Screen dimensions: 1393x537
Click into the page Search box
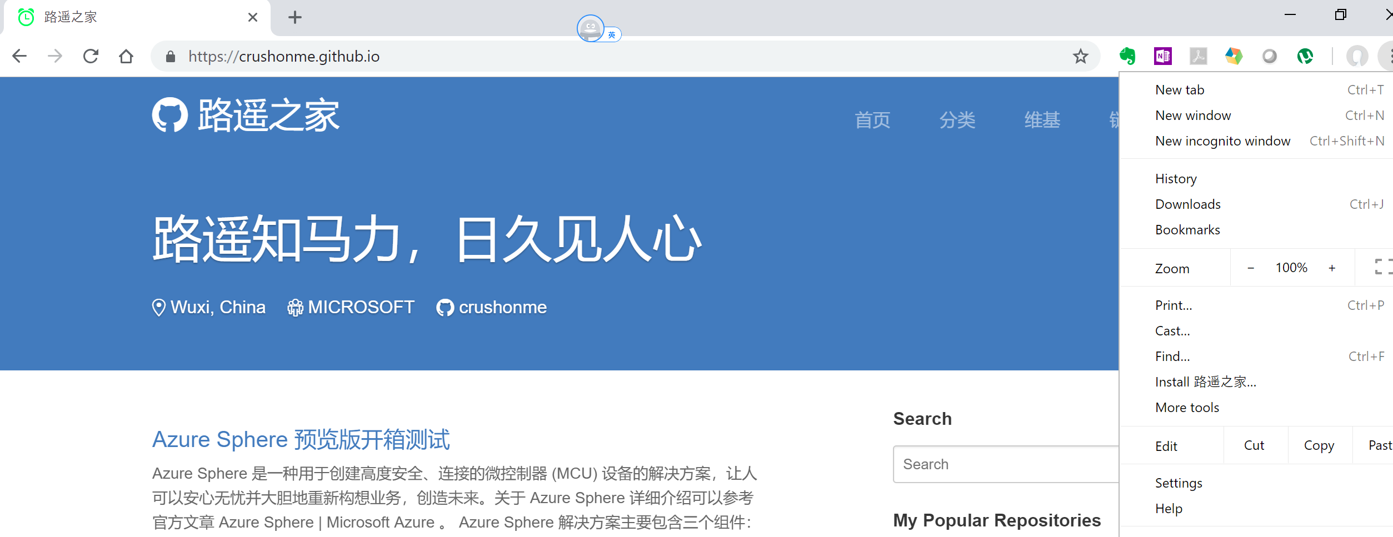(x=1006, y=464)
